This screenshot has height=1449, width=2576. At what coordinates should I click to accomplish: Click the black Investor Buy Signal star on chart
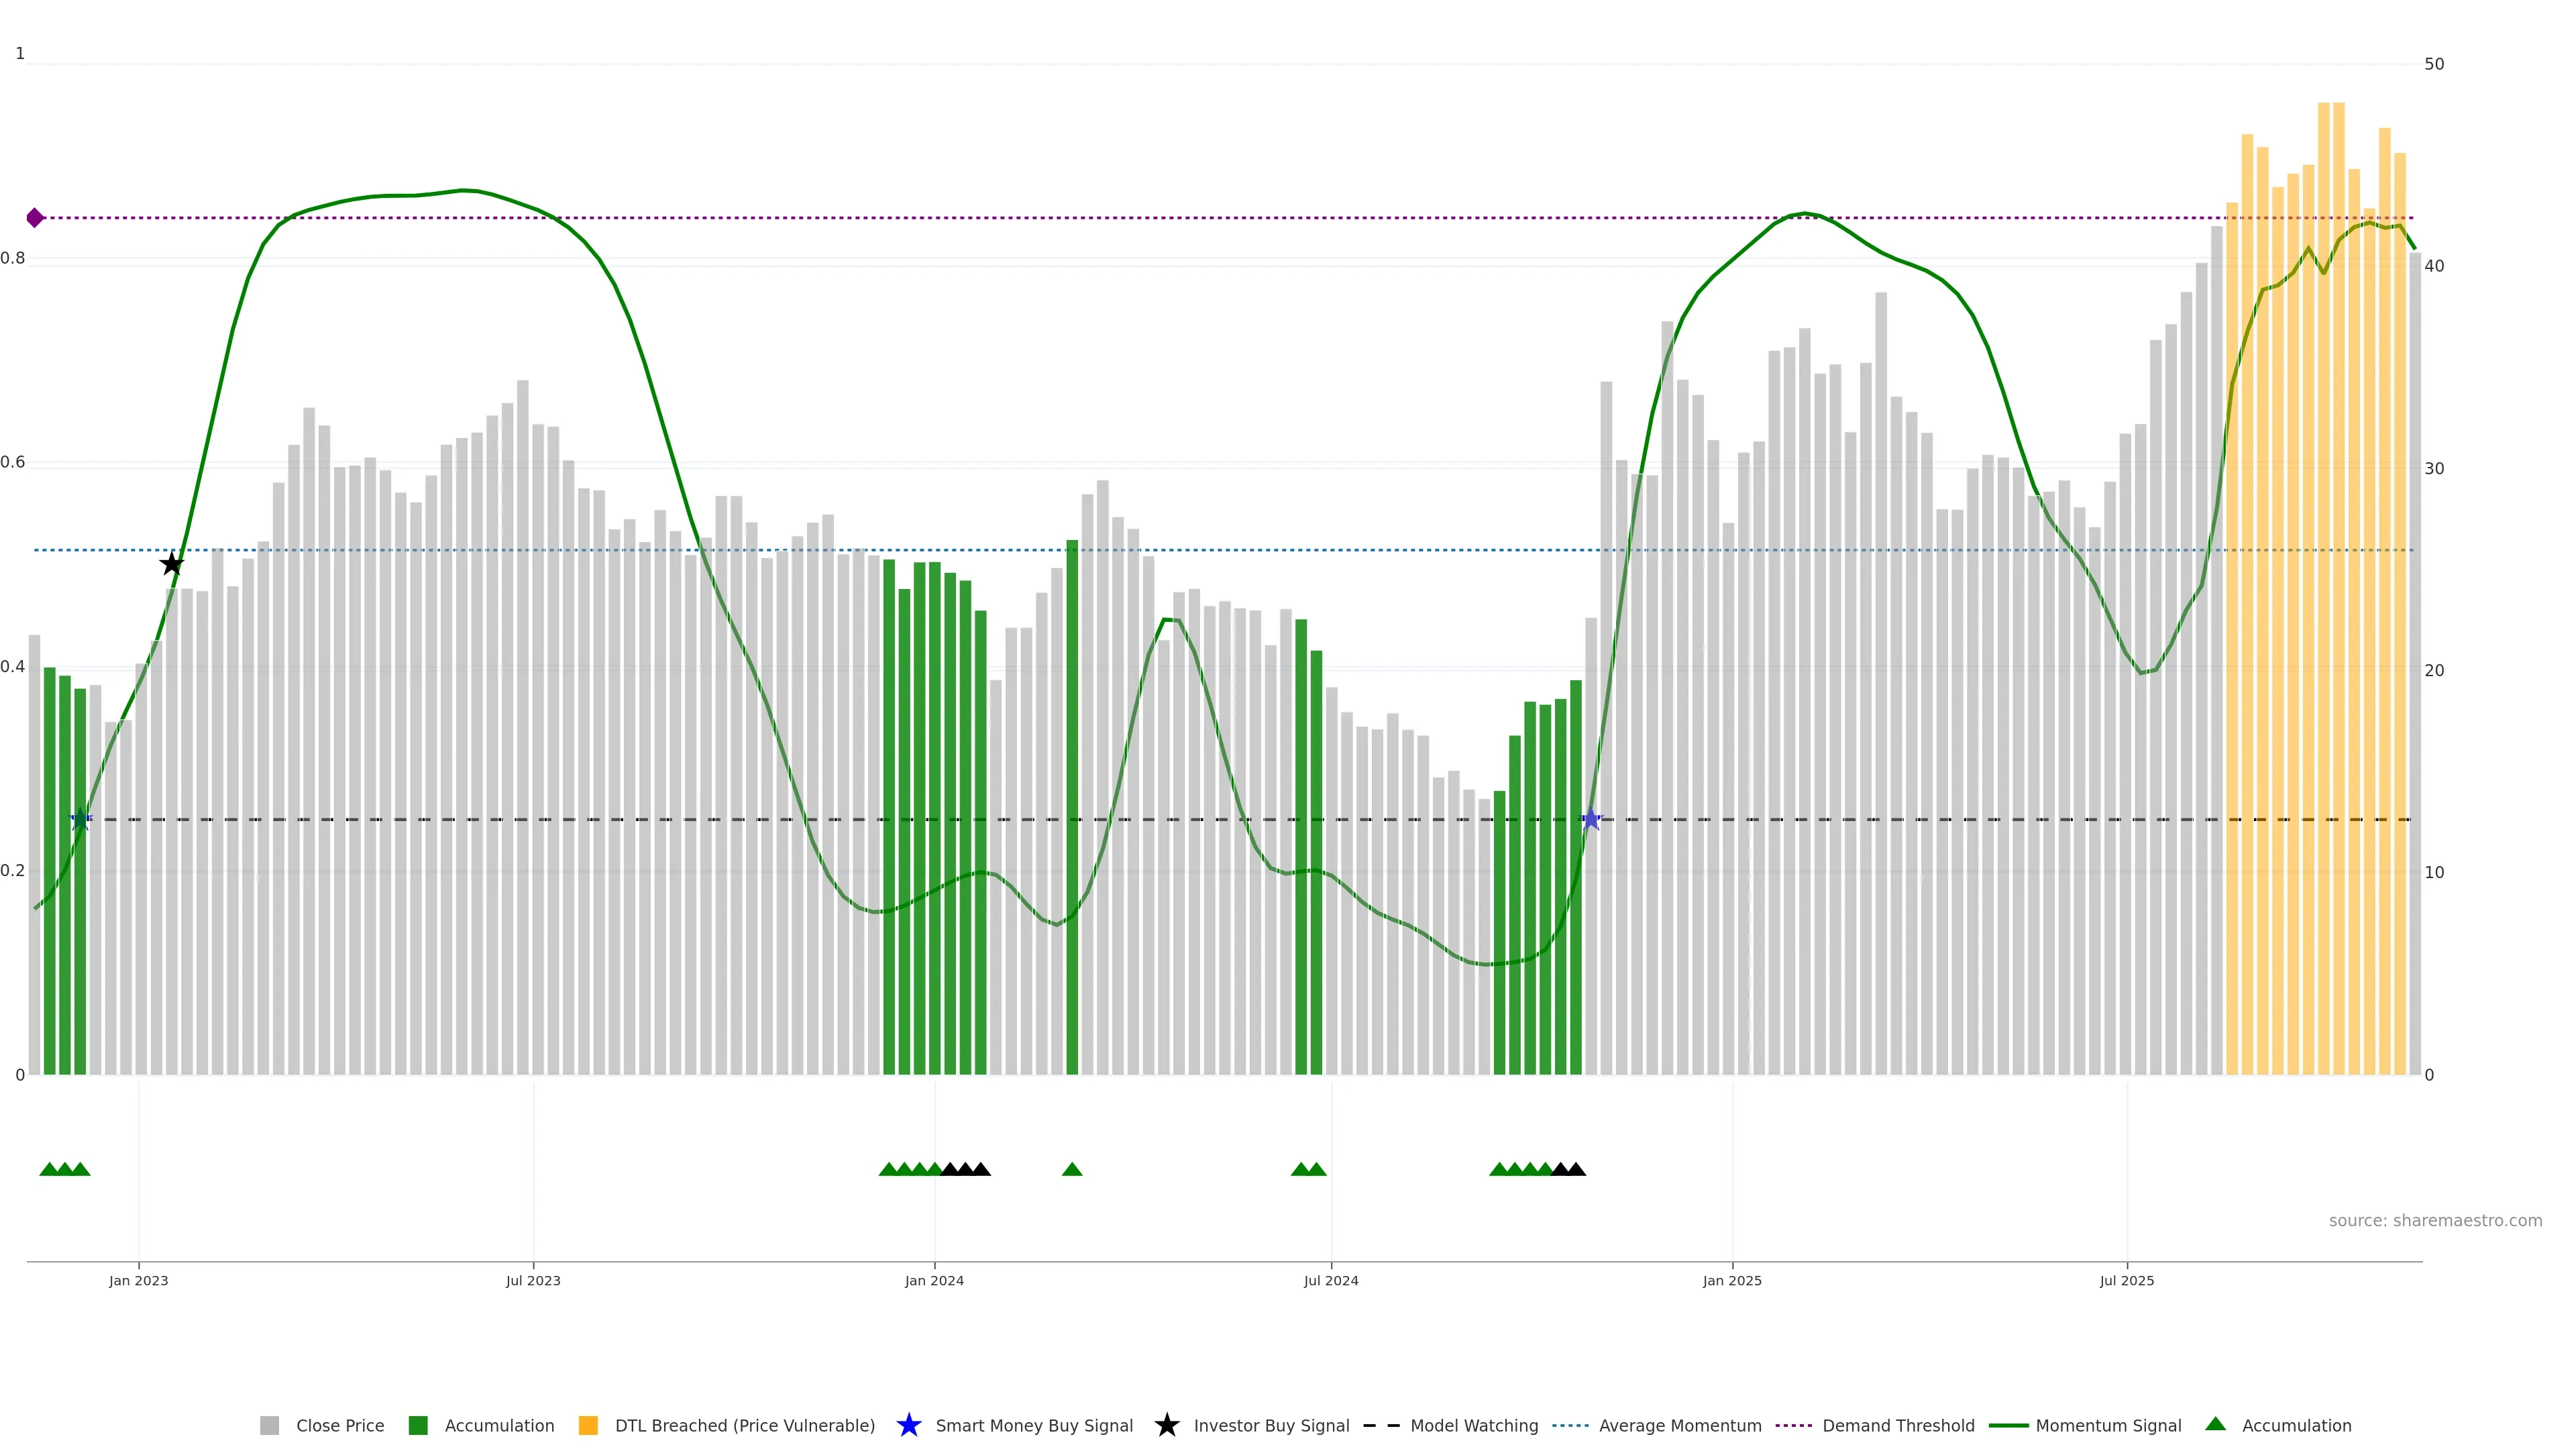(x=172, y=564)
